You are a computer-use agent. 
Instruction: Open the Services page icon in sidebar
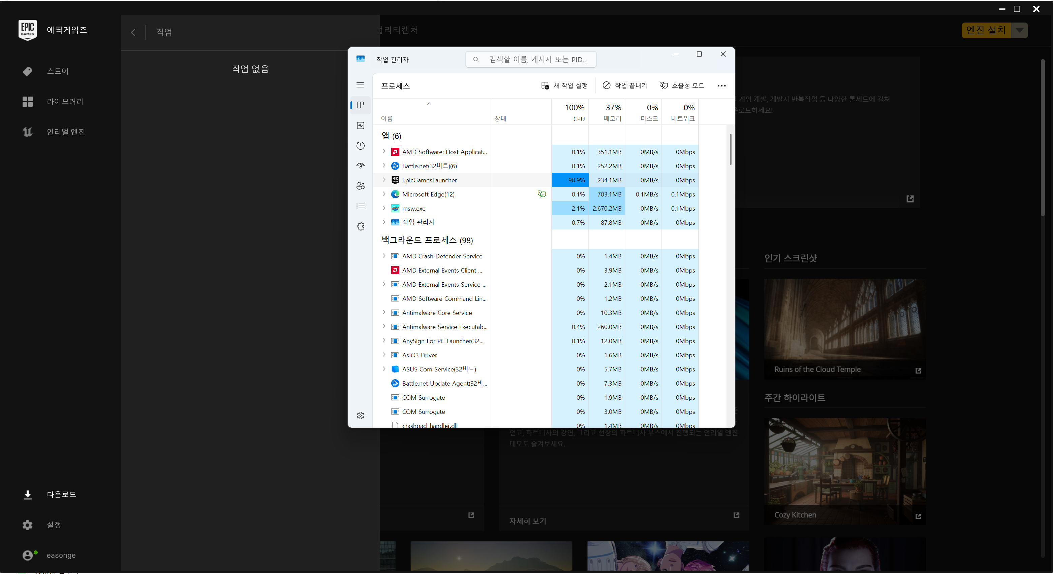(x=360, y=226)
